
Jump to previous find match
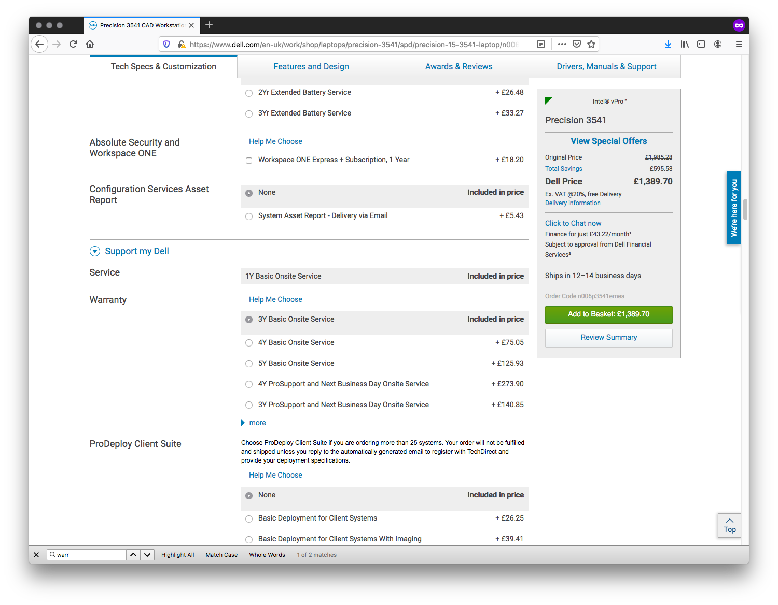[x=133, y=555]
